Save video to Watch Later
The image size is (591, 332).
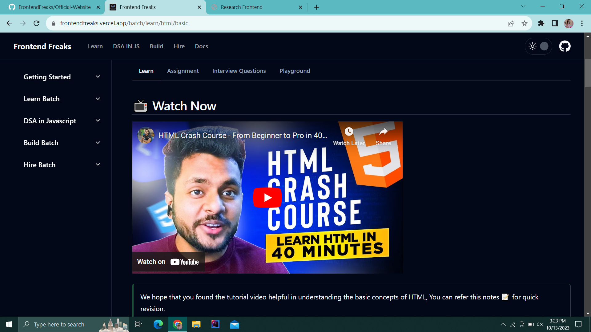[x=349, y=132]
